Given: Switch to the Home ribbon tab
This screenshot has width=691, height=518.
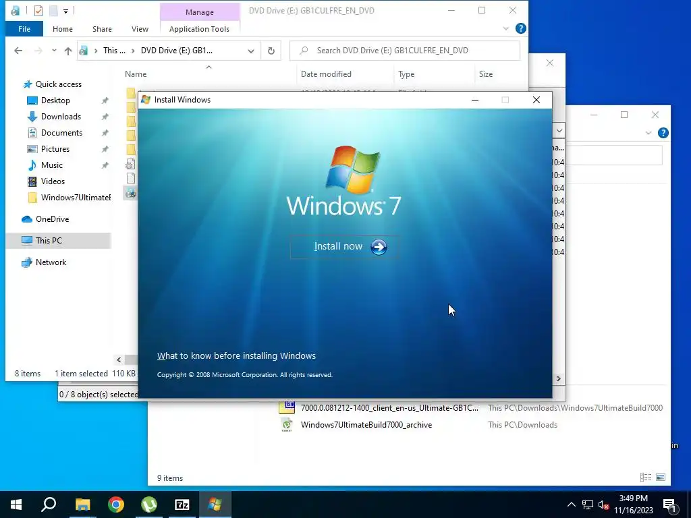Looking at the screenshot, I should (x=63, y=29).
